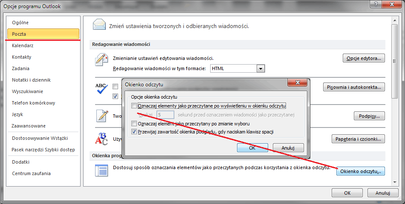
Task: Toggle the unchecked checkbox next to ABC icon
Action: coord(115,87)
